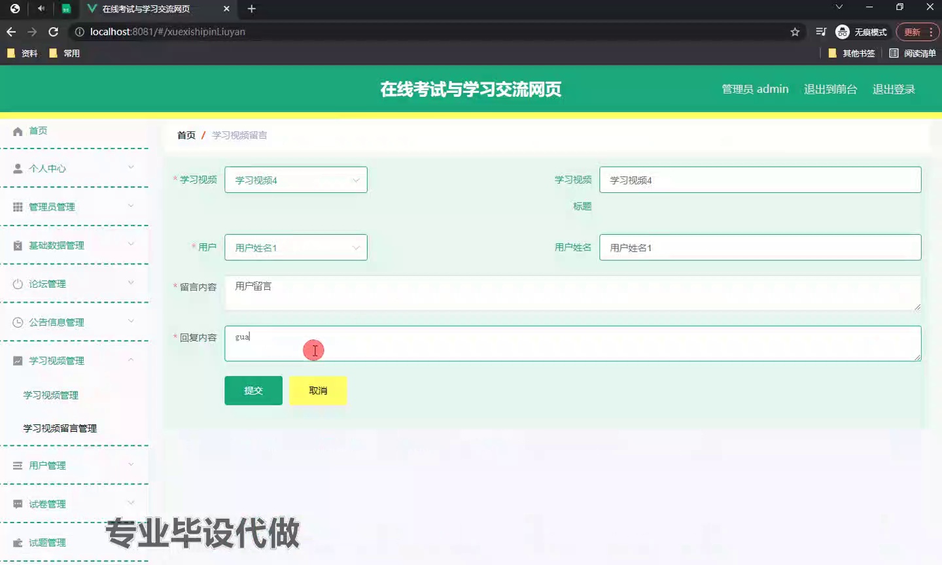Click the person icon for 个人中心
Screen dimensions: 942x565
coord(18,169)
